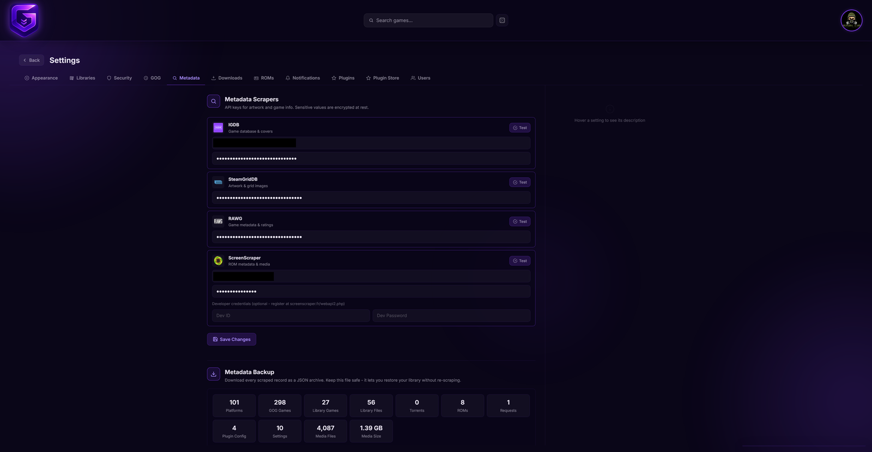
Task: Open the Downloads tab
Action: 227,78
